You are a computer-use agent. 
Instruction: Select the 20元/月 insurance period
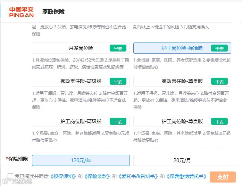tap(182, 160)
